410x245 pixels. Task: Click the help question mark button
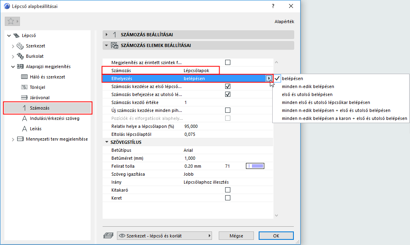pos(273,6)
